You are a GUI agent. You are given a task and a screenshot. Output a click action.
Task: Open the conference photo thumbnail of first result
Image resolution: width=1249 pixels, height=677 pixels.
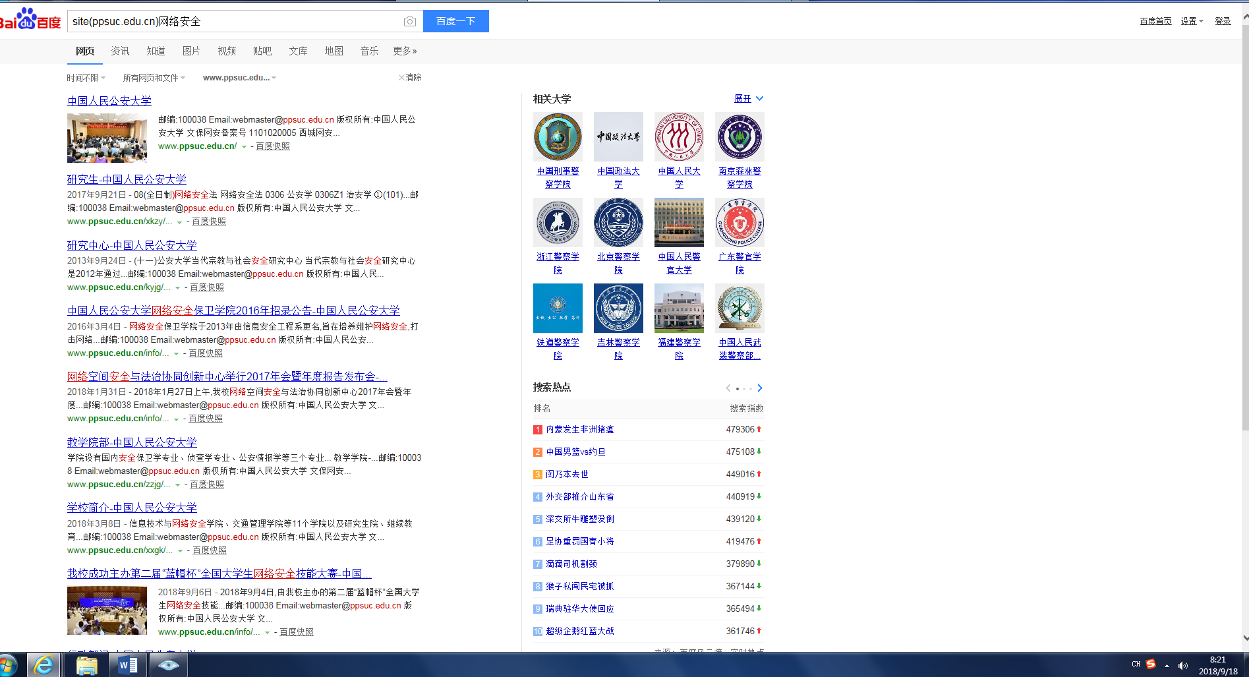(x=107, y=138)
